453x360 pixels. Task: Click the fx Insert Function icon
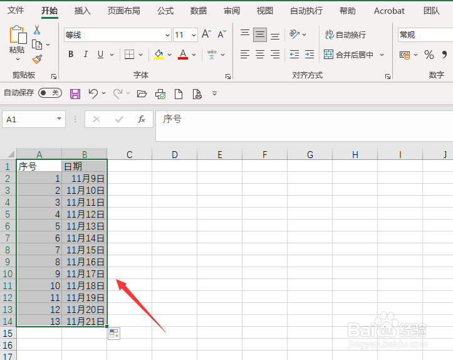[x=142, y=119]
